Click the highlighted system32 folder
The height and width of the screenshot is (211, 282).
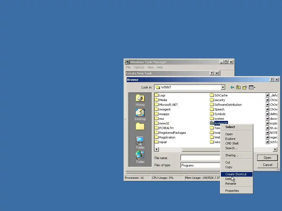[x=219, y=123]
